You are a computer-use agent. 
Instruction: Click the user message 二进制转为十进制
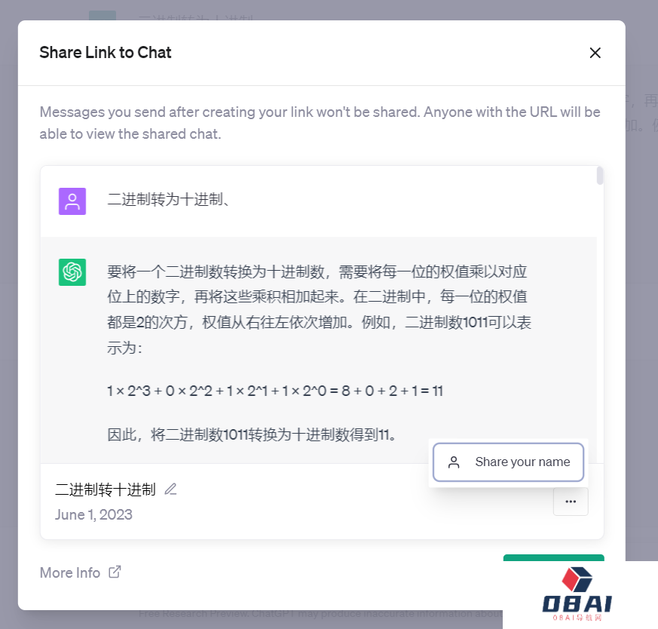169,199
